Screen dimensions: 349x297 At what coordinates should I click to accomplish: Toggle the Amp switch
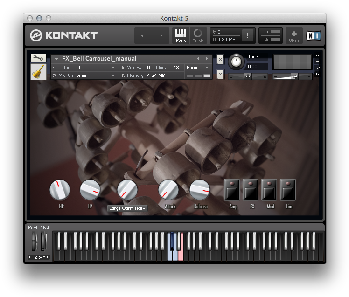[232, 190]
